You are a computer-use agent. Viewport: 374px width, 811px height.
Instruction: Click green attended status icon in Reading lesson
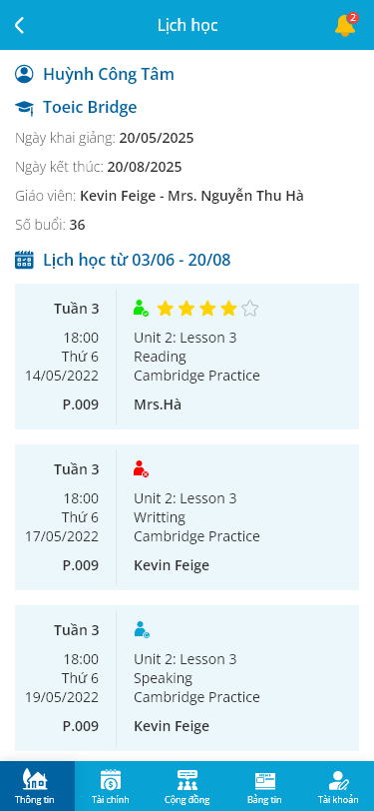point(141,309)
